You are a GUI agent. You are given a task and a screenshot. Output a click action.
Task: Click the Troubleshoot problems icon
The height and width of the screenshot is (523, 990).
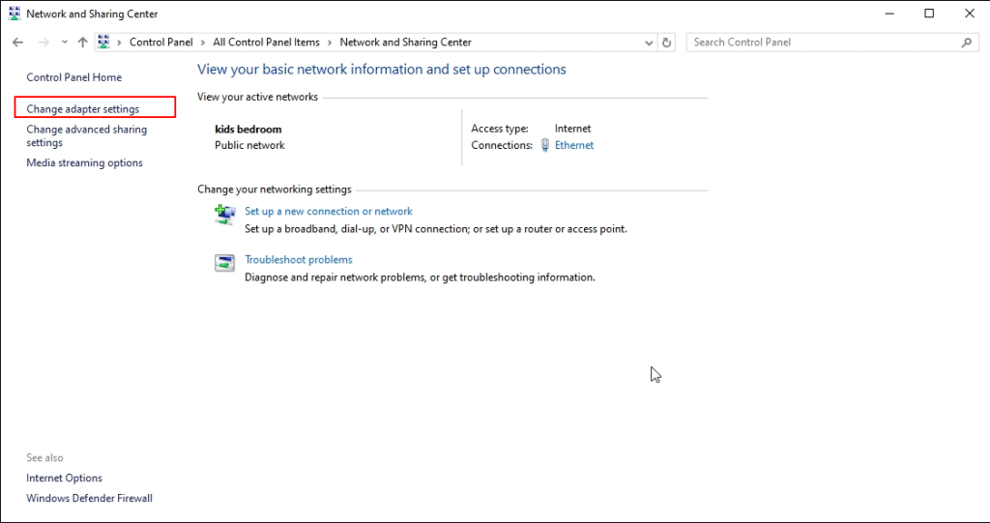tap(224, 263)
